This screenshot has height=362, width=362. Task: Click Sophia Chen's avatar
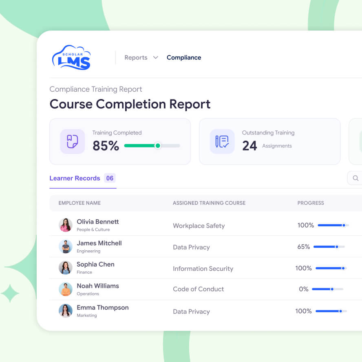click(x=66, y=268)
